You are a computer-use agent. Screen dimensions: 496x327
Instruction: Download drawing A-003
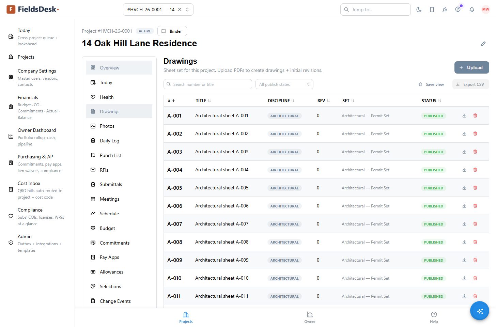[464, 152]
